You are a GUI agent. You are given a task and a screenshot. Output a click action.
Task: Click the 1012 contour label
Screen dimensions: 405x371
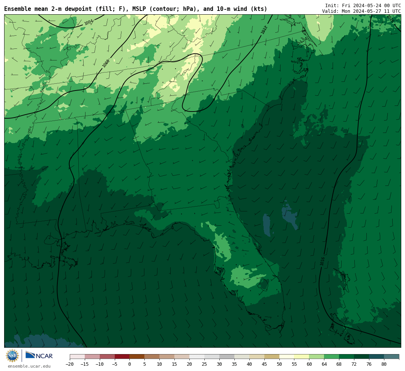coord(264,30)
